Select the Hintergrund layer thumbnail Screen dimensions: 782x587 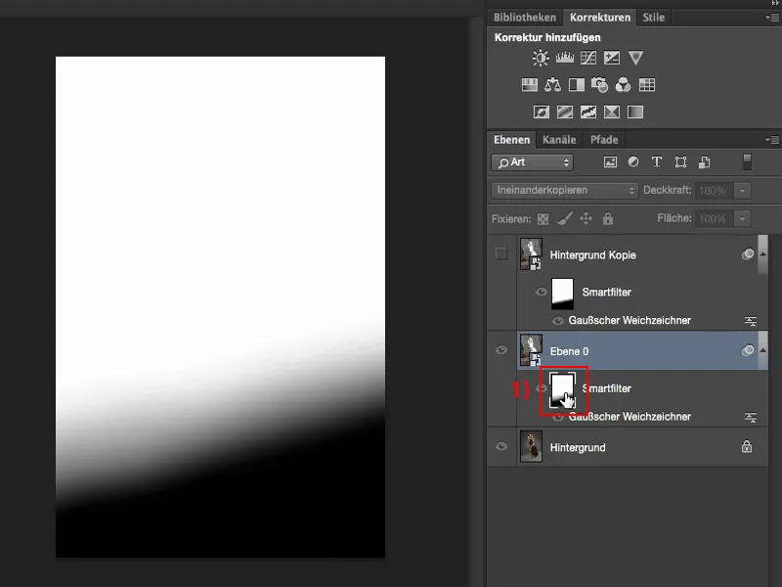[x=531, y=447]
